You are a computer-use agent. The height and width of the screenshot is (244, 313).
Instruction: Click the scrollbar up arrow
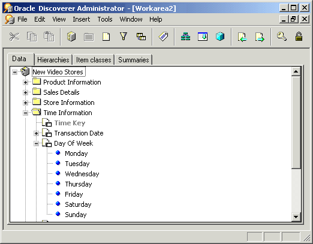pyautogui.click(x=296, y=71)
